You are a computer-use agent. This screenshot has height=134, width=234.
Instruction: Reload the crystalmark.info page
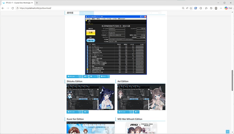click(13, 8)
